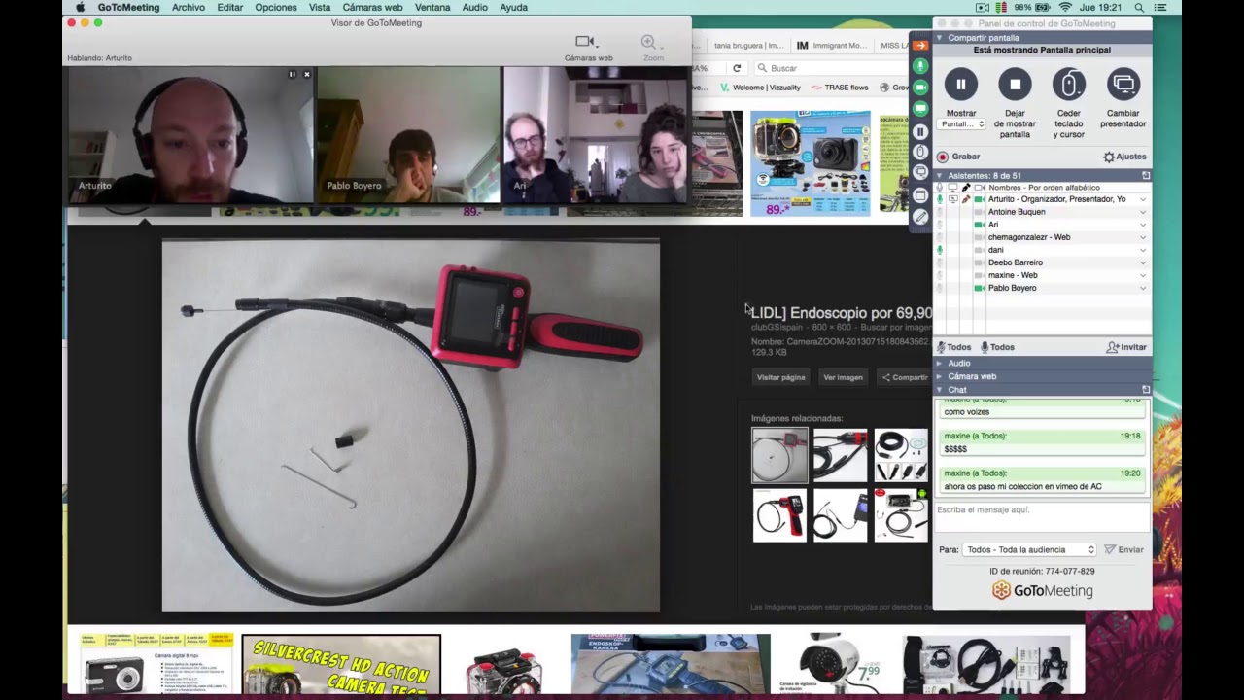The width and height of the screenshot is (1244, 700).
Task: Reload the page in the shared browser
Action: pos(737,68)
